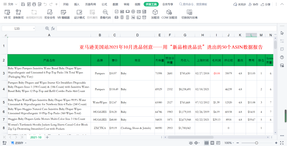287x146 pixels.
Task: Expand the L55 name box dropdown
Action: (x=34, y=29)
